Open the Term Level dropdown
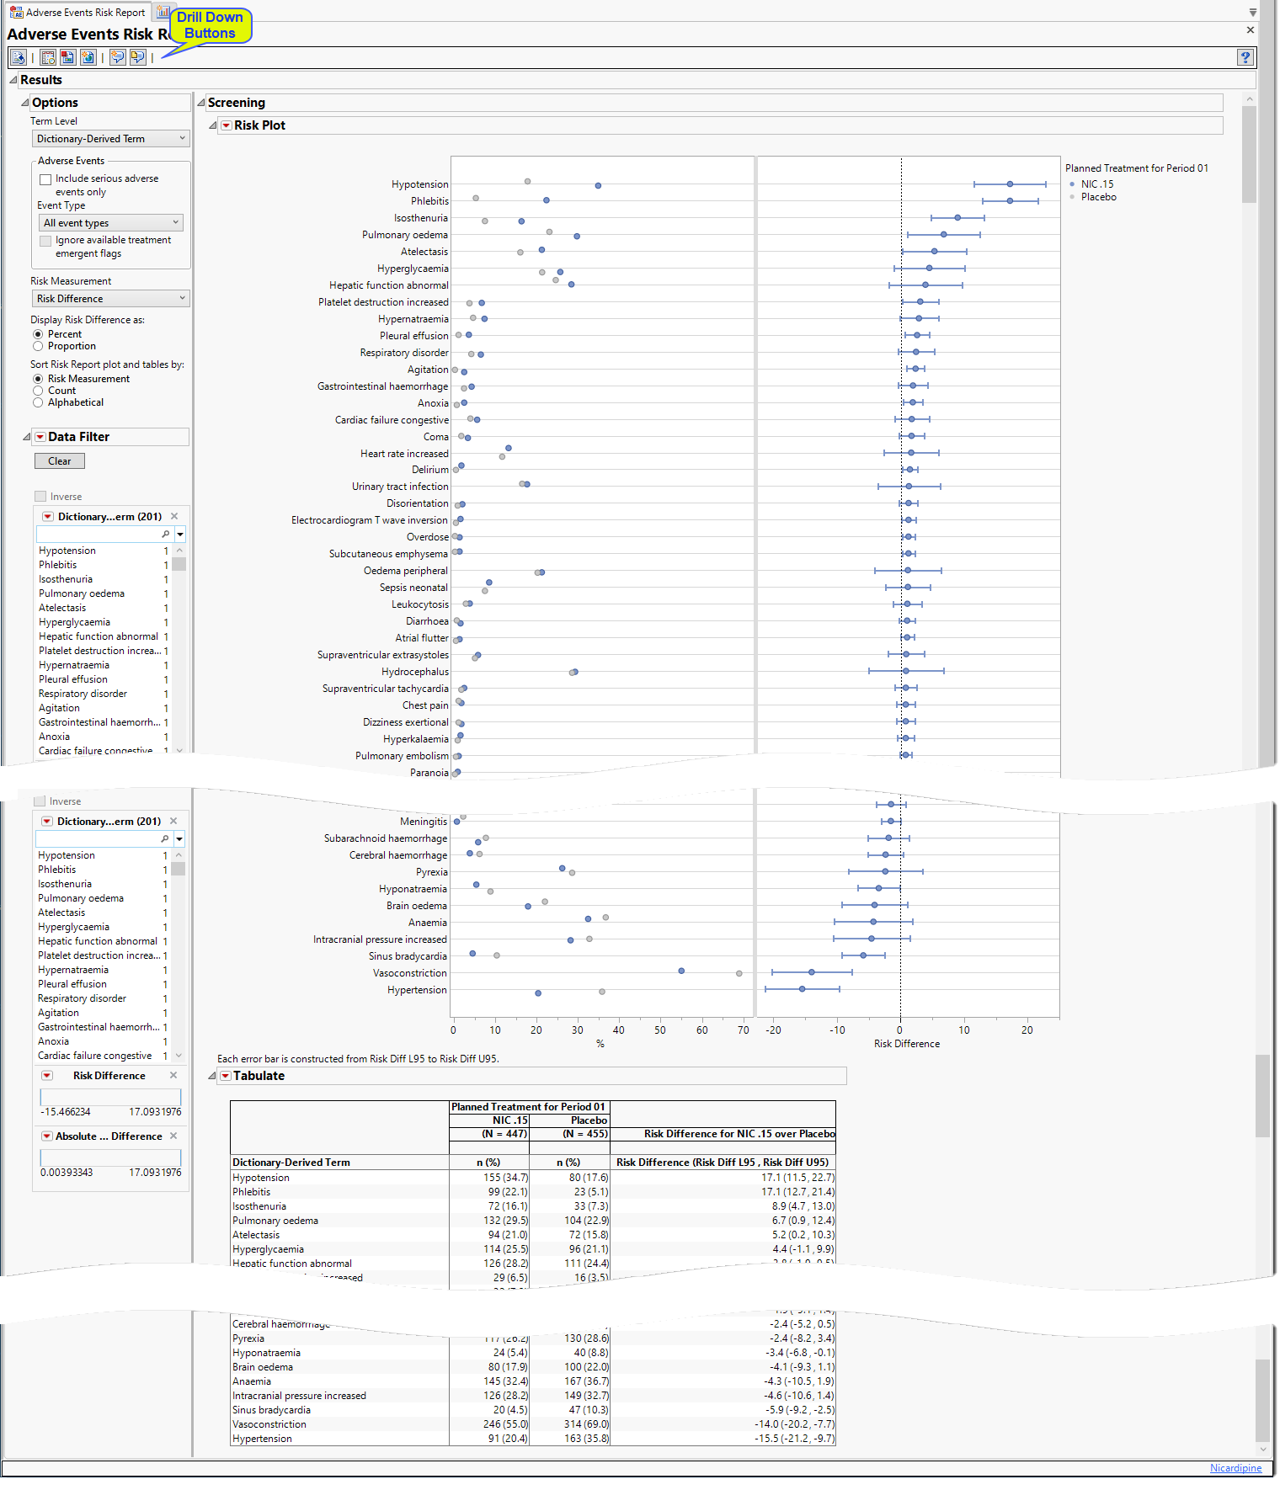Image resolution: width=1280 pixels, height=1490 pixels. click(110, 139)
